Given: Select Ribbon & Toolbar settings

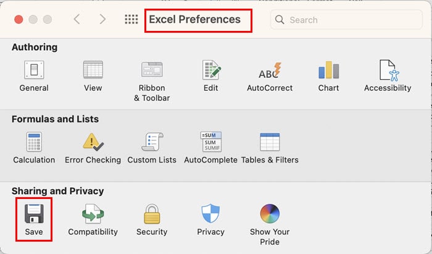Looking at the screenshot, I should tap(152, 81).
